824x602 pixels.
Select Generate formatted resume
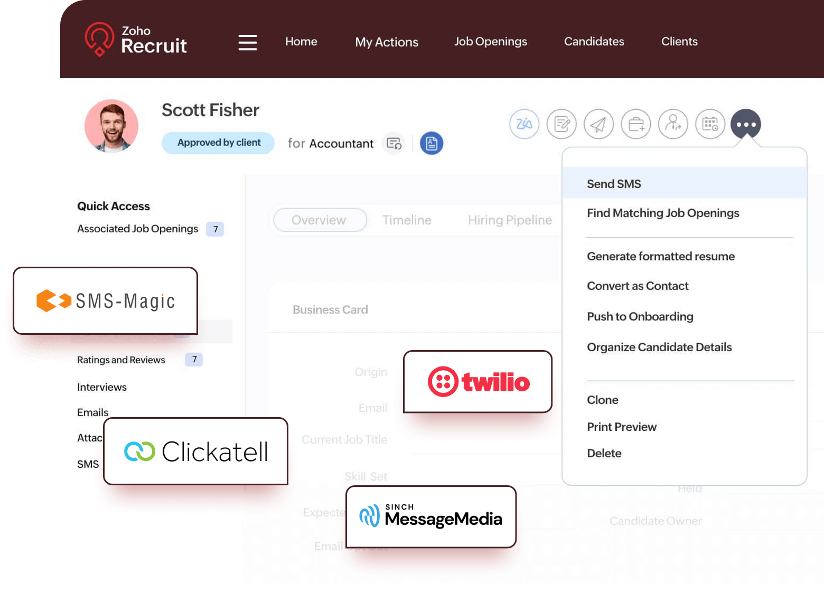point(660,256)
